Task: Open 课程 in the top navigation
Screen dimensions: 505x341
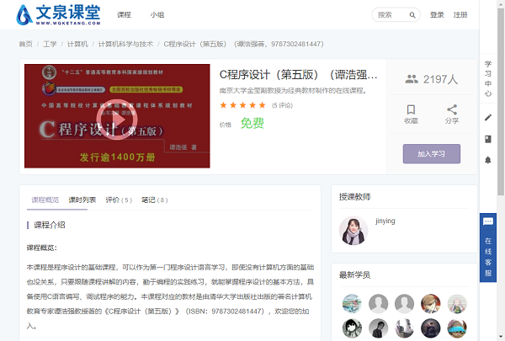Action: (x=125, y=15)
